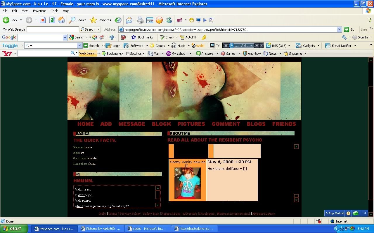Click the Forward arrow button
Viewport: 374px width, 233px height.
click(x=29, y=20)
